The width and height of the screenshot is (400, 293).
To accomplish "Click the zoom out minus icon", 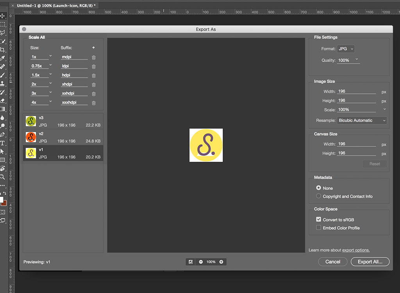I will pyautogui.click(x=201, y=262).
